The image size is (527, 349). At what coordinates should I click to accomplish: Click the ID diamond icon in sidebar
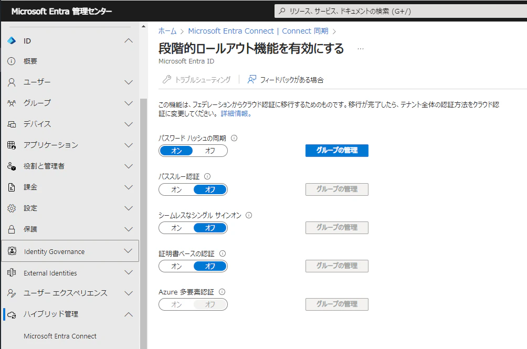(x=12, y=40)
